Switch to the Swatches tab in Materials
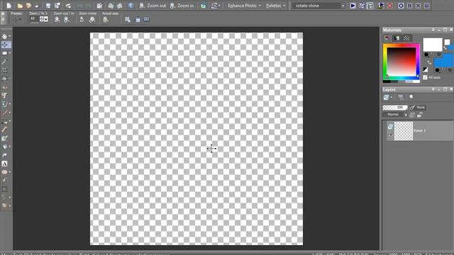The height and width of the screenshot is (255, 454). 406,38
